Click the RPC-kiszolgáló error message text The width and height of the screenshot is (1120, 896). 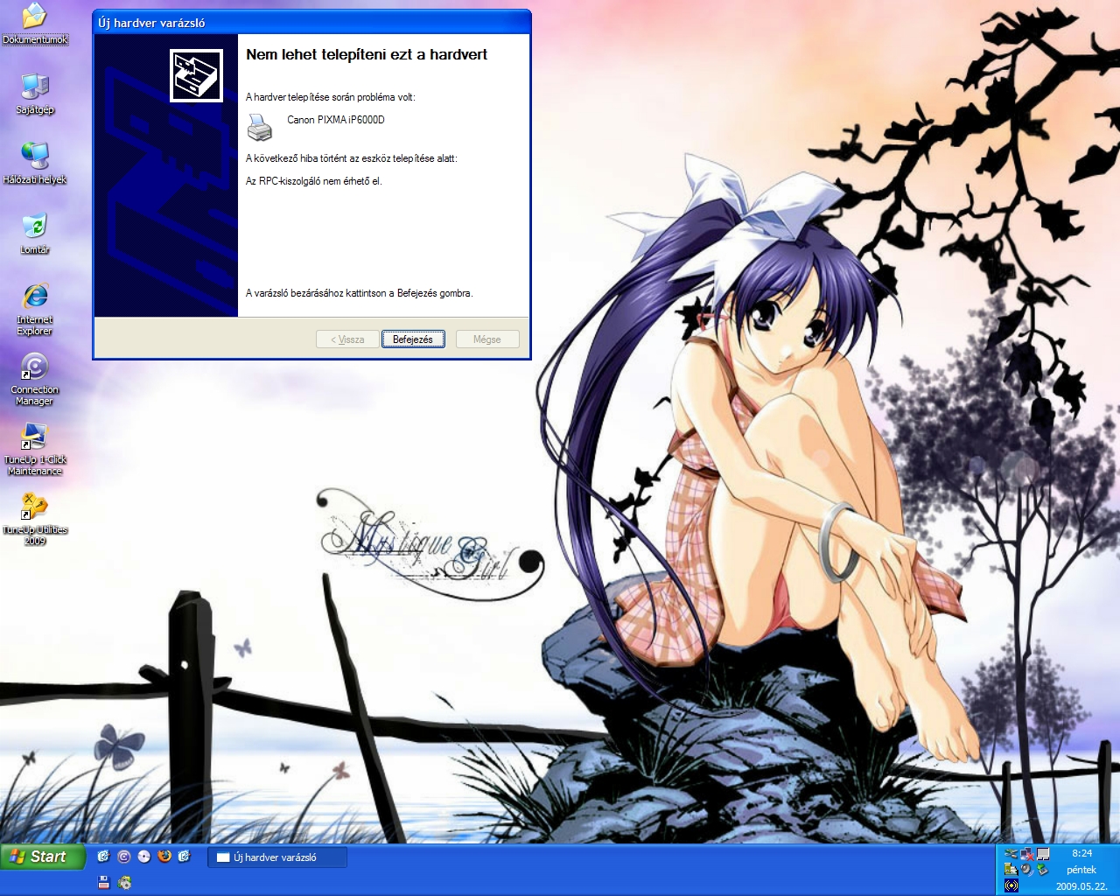click(x=314, y=181)
